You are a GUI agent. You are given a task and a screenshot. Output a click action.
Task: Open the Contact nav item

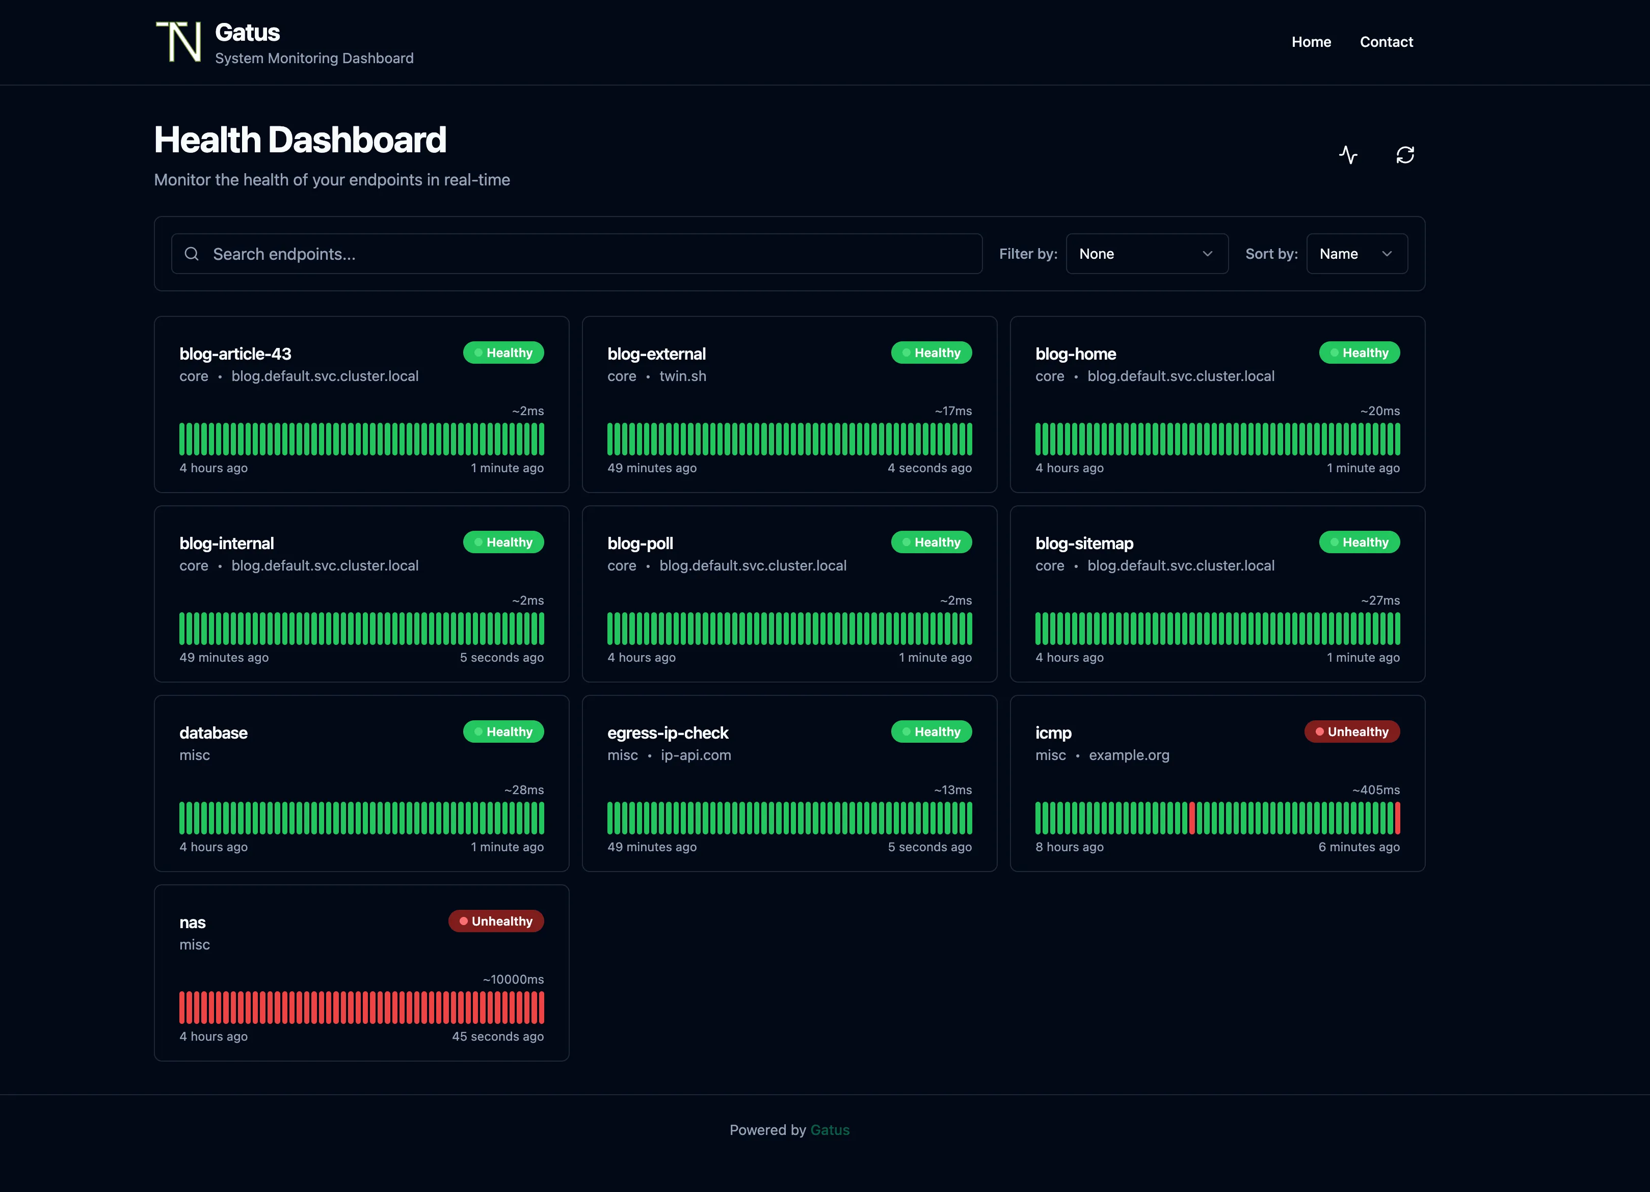tap(1386, 42)
